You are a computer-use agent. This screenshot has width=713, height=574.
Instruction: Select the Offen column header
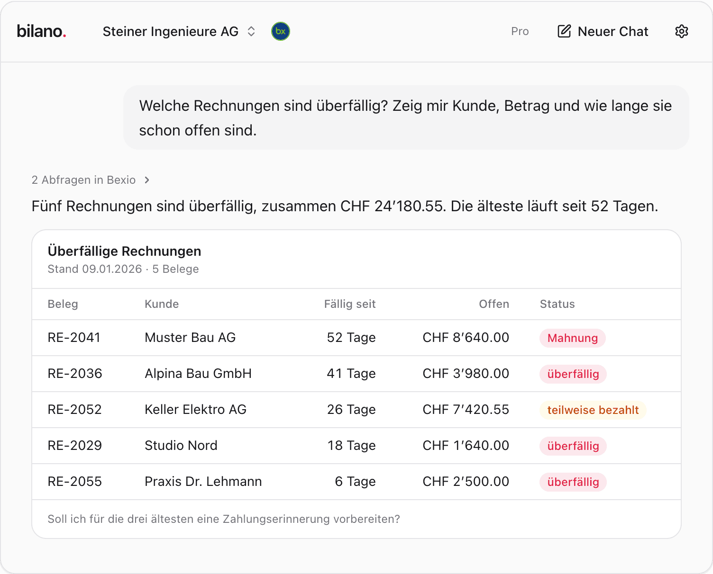coord(494,304)
